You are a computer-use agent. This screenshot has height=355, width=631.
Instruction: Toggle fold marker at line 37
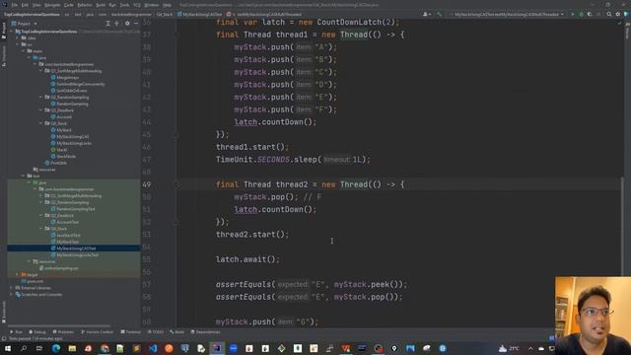point(176,35)
